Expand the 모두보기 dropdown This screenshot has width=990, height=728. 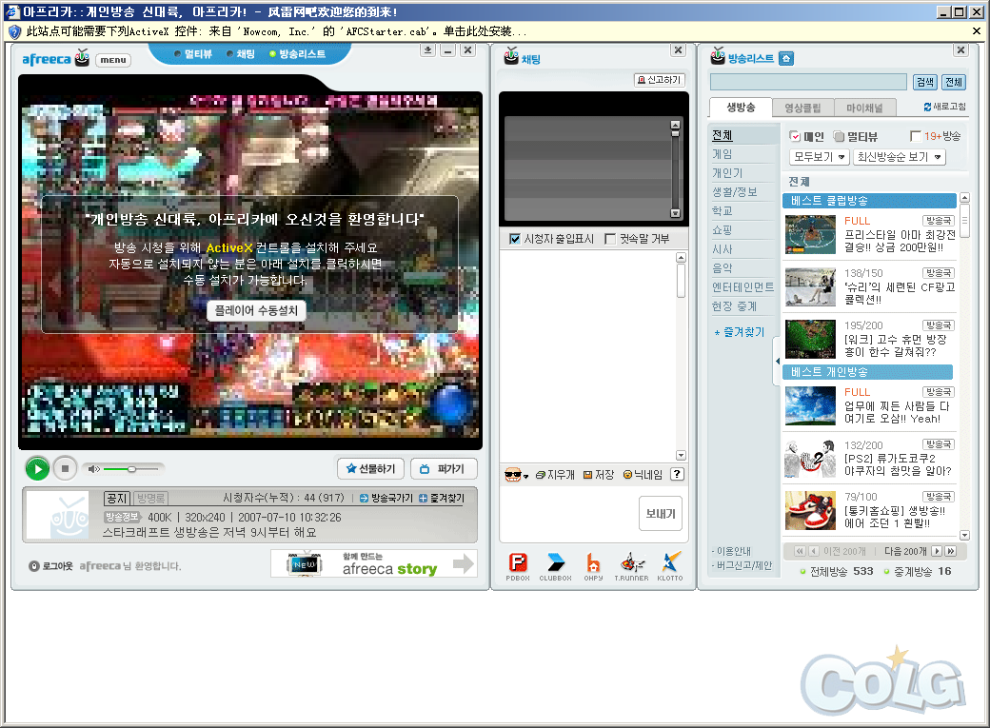819,157
